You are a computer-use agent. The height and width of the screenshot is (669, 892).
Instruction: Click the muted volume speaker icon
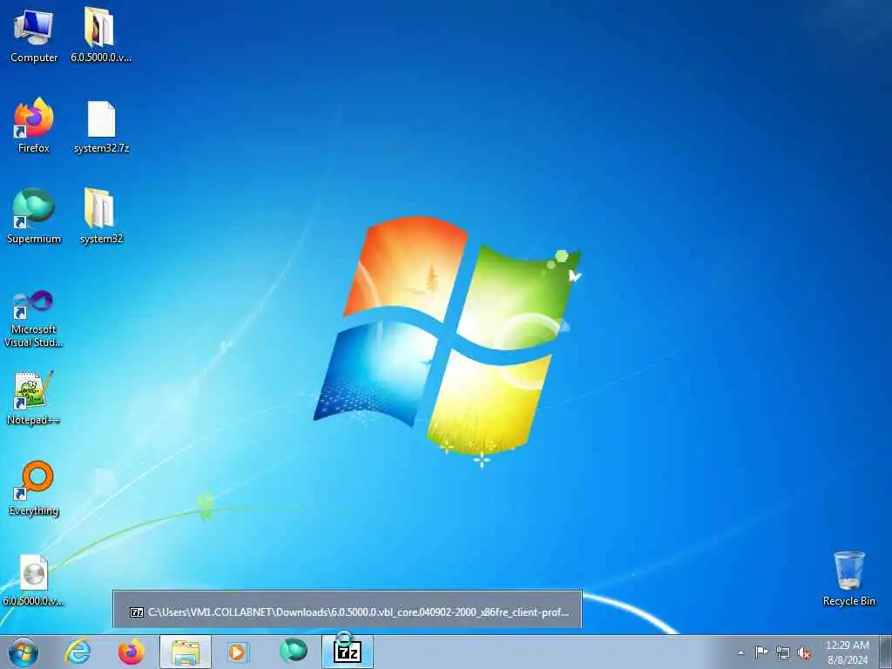tap(804, 652)
